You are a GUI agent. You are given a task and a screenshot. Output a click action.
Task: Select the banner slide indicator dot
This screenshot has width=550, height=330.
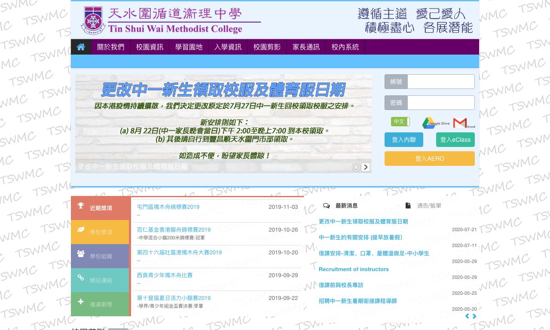tap(356, 167)
